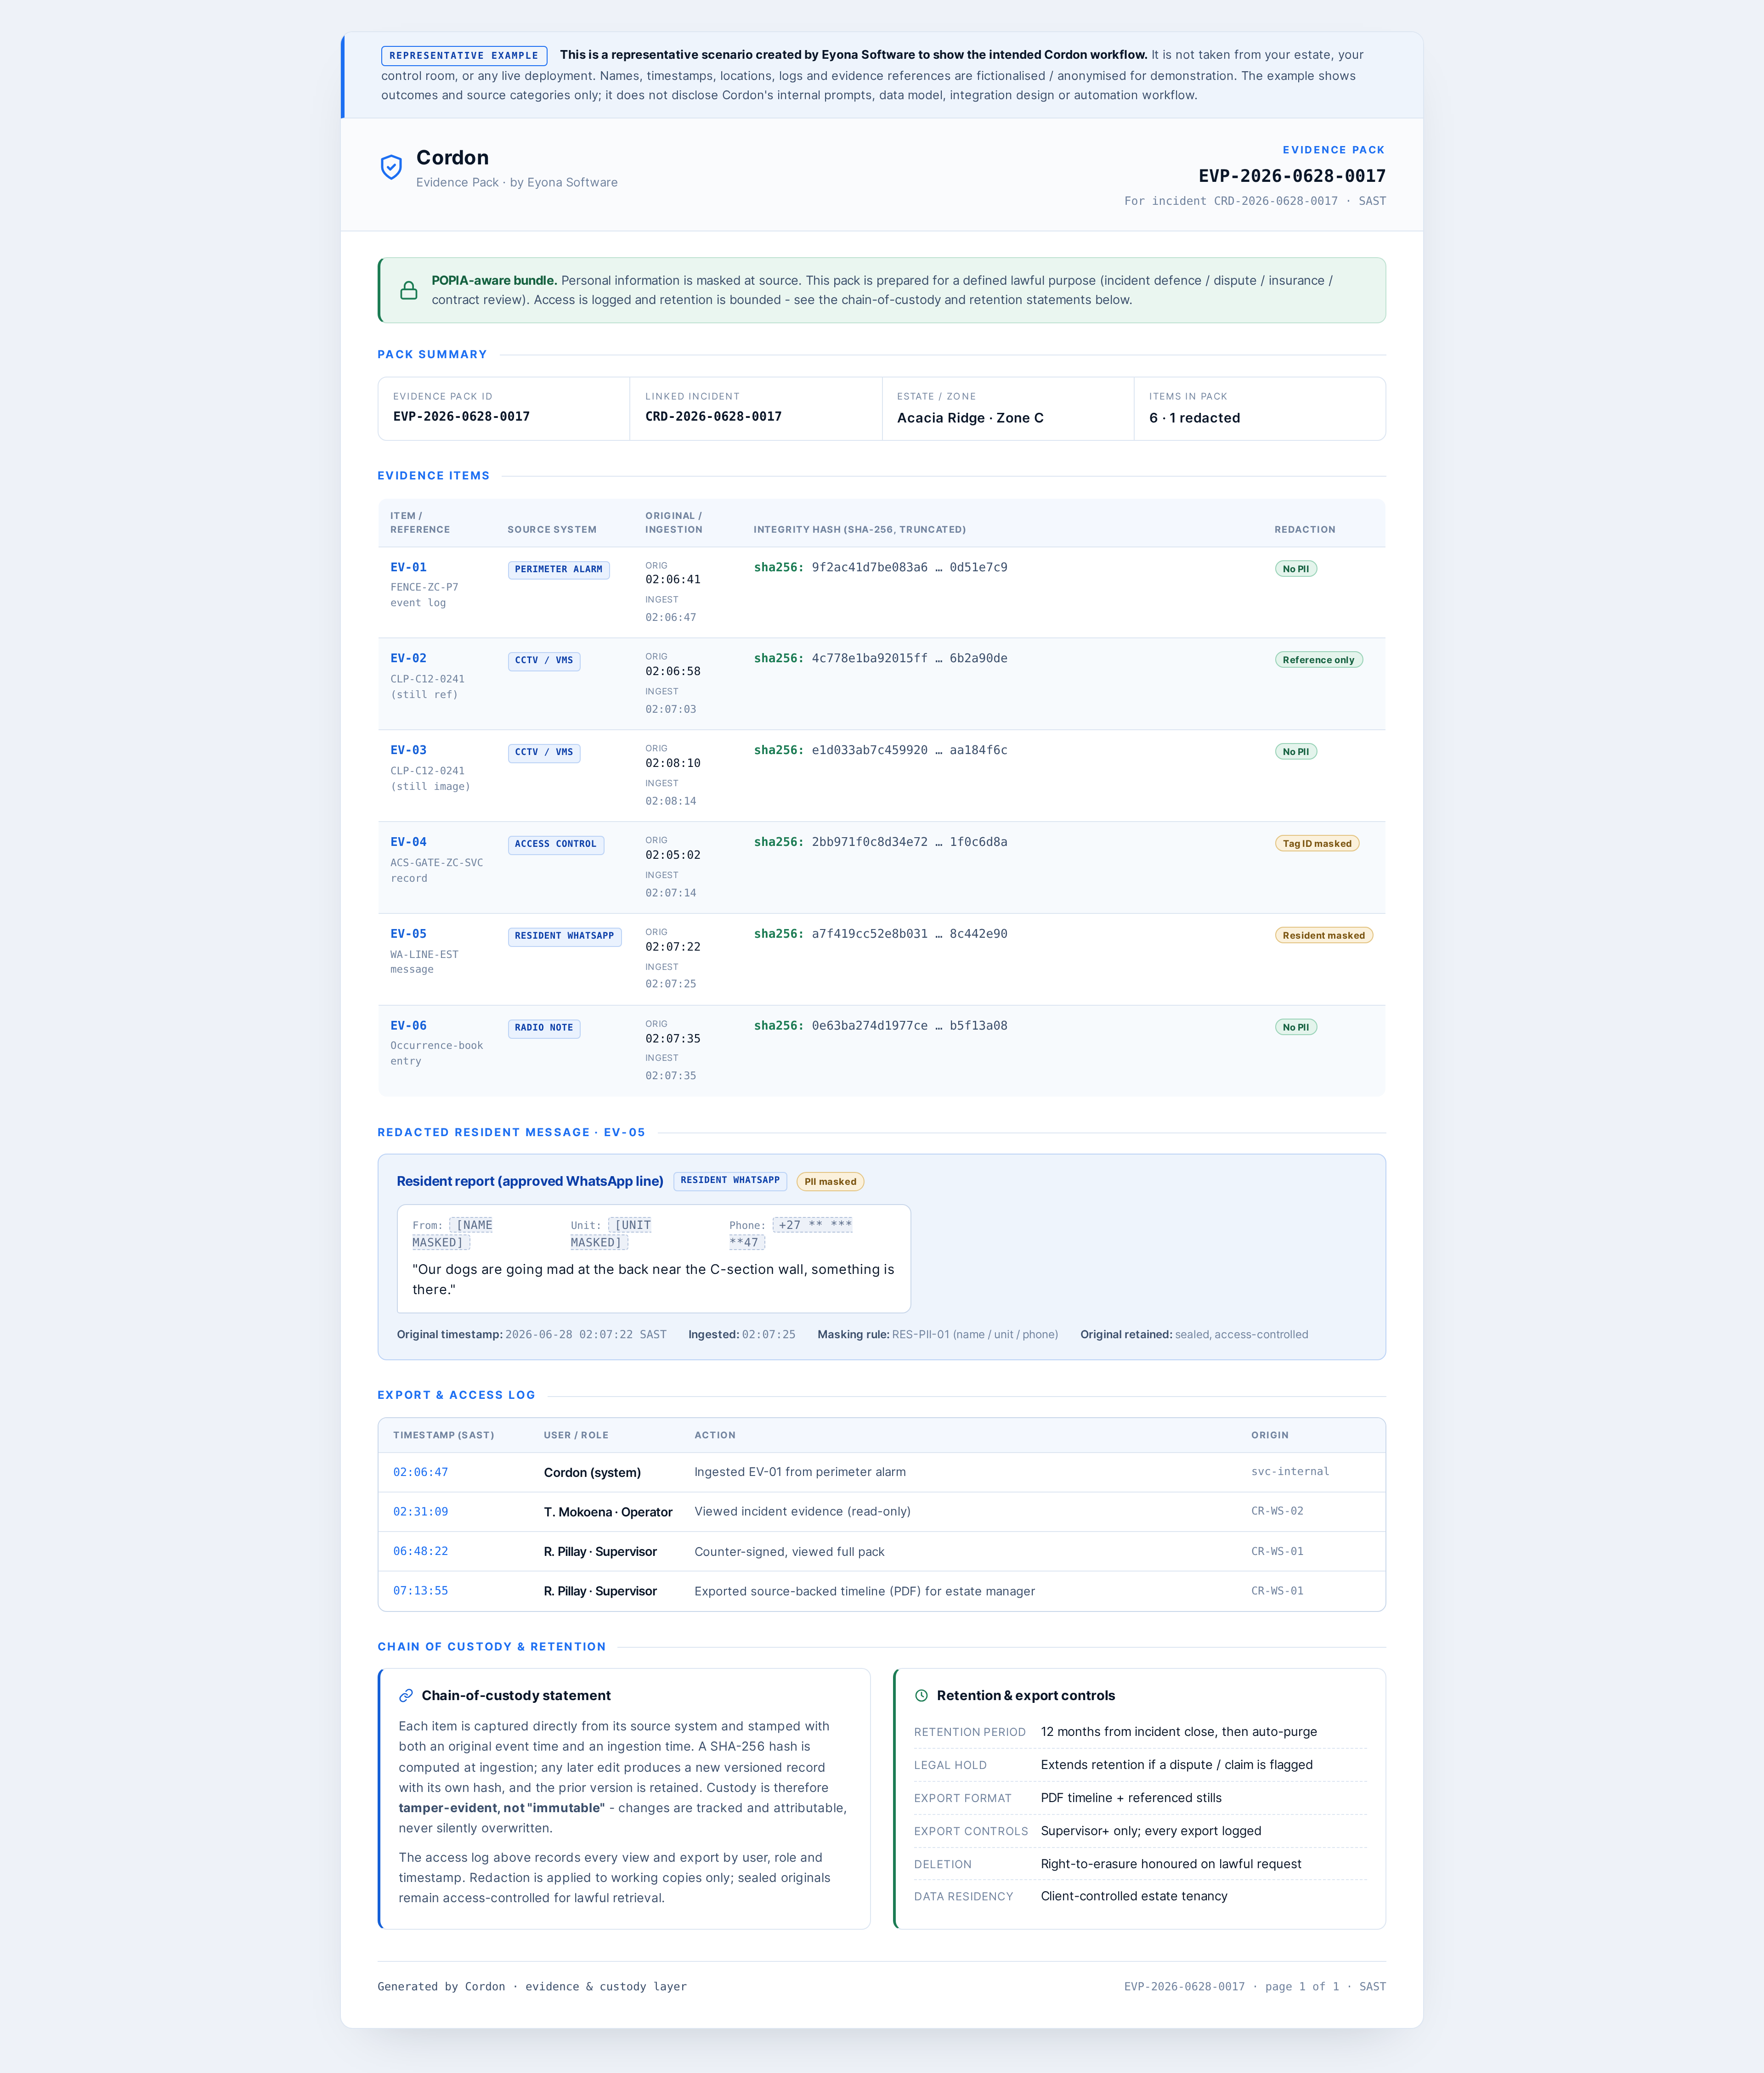
Task: Click RESIDENT WHATSAPP tag in resident report header
Action: click(x=730, y=1182)
